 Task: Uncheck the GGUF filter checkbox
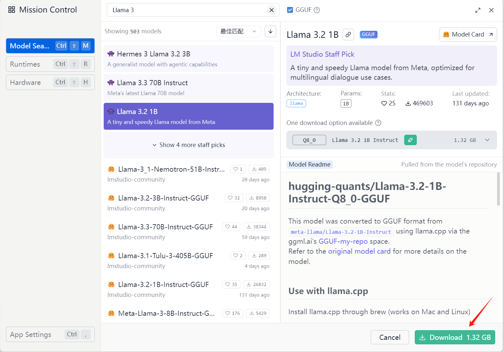290,10
